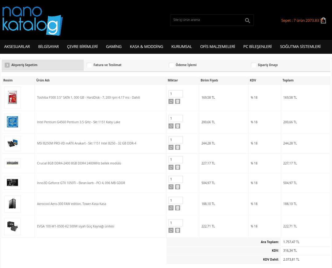Open the AKSESUARLAR menu
This screenshot has height=268, width=332.
click(17, 47)
